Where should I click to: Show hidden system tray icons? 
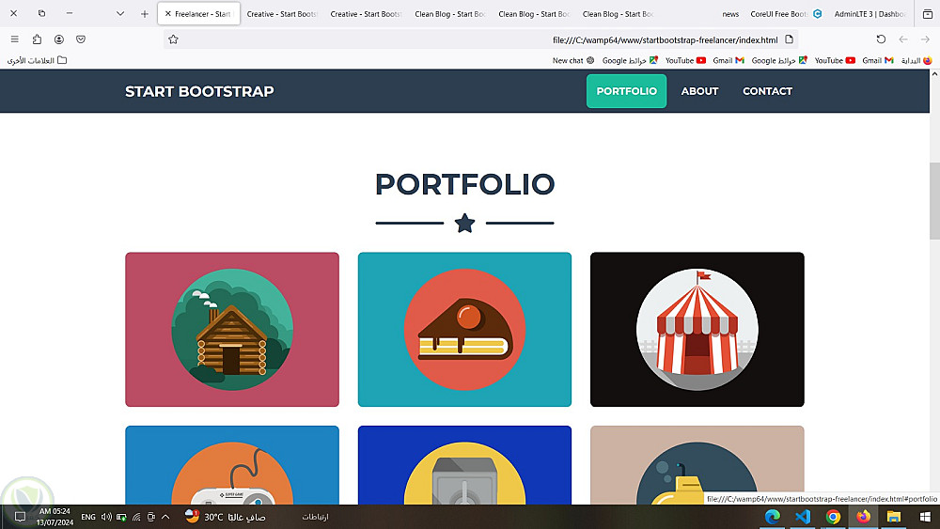click(165, 517)
